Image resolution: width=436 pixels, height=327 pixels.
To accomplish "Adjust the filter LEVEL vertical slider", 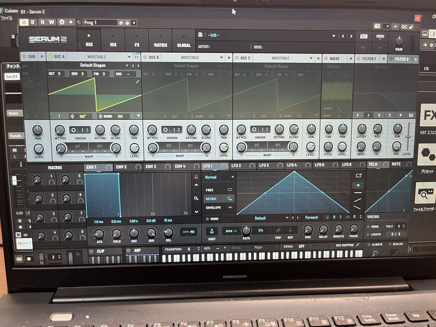I will (x=408, y=136).
